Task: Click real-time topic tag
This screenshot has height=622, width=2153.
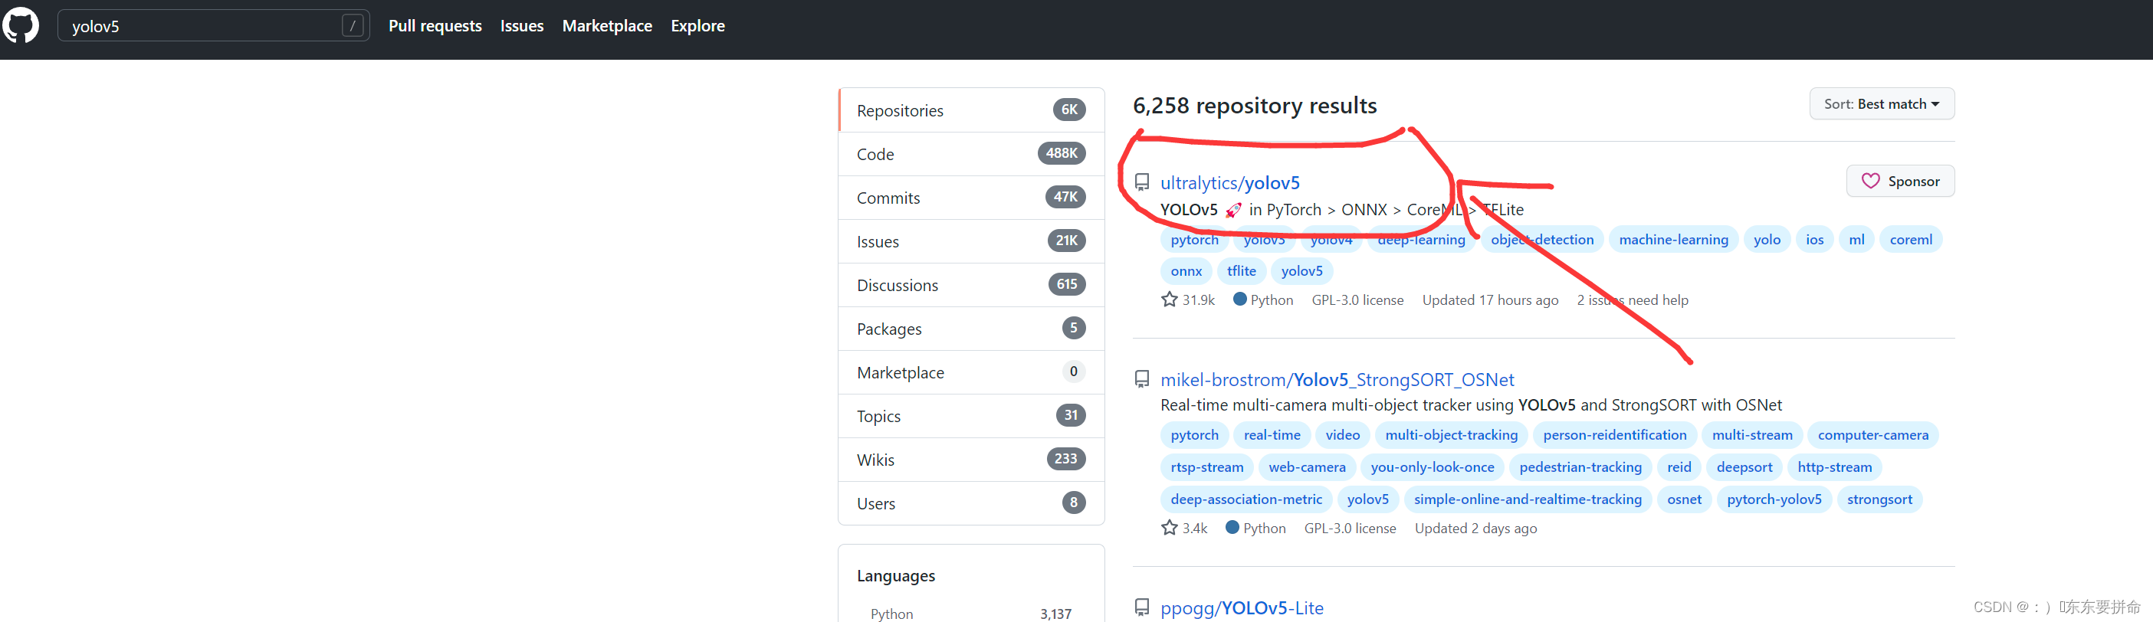Action: [1272, 435]
